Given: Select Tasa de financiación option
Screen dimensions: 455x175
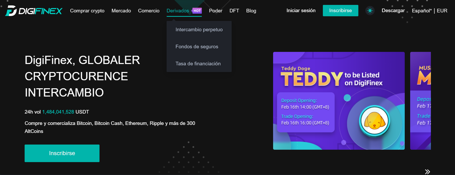Looking at the screenshot, I should 199,63.
